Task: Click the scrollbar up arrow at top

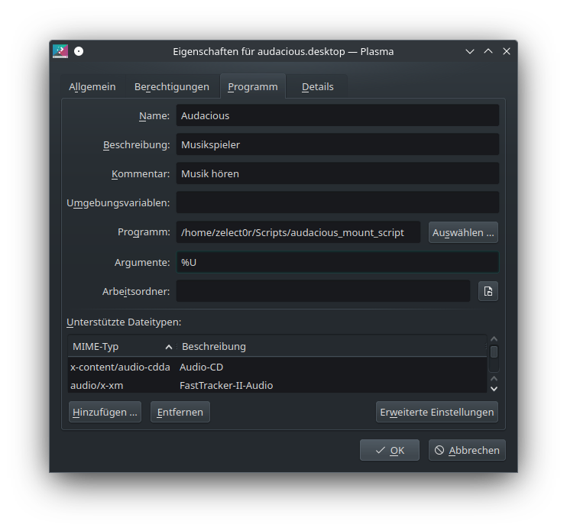Action: 494,339
